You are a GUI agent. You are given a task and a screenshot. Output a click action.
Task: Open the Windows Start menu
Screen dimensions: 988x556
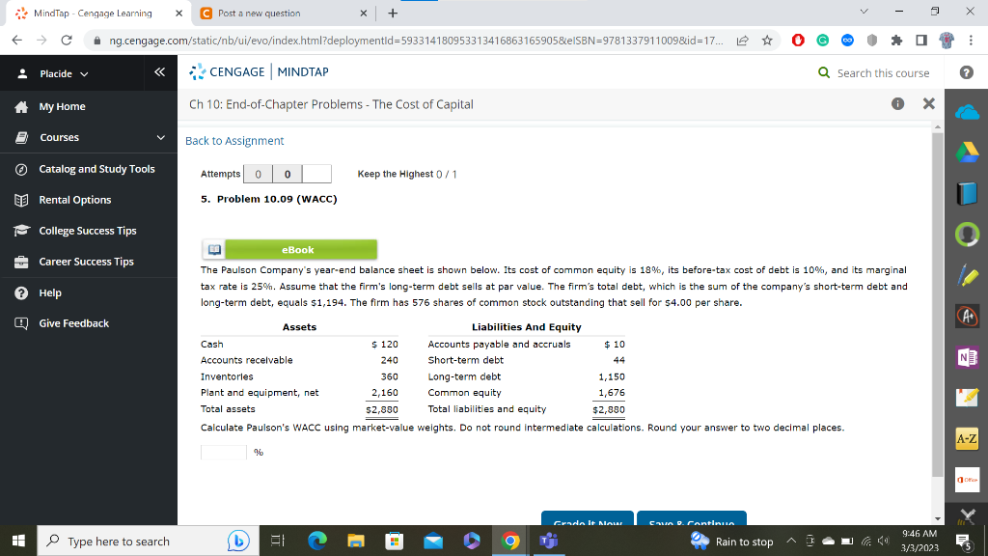18,541
